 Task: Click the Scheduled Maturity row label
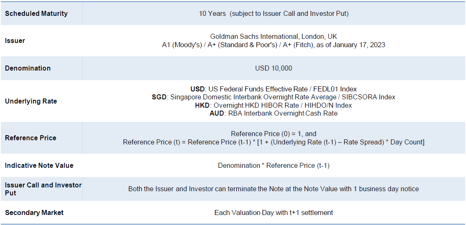click(36, 13)
